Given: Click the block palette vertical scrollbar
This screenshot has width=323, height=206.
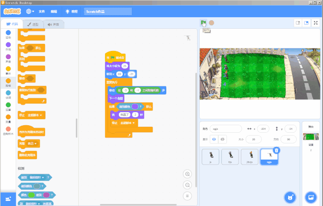Looking at the screenshot, I should pyautogui.click(x=76, y=128).
